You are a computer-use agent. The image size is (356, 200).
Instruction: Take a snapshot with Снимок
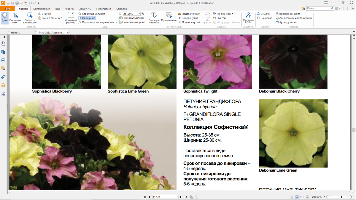44,14
